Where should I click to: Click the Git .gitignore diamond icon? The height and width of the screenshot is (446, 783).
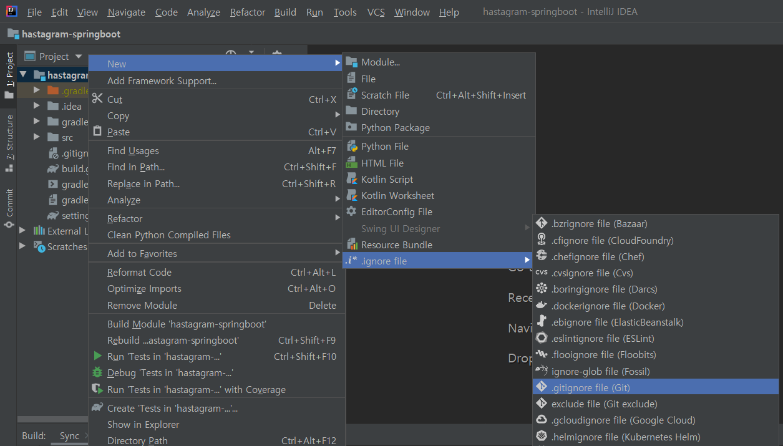pyautogui.click(x=541, y=387)
